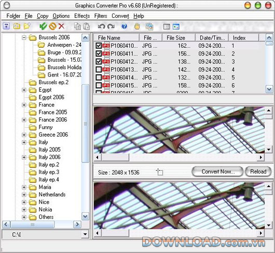Click the Convert Now... button
275x253 pixels.
217,171
